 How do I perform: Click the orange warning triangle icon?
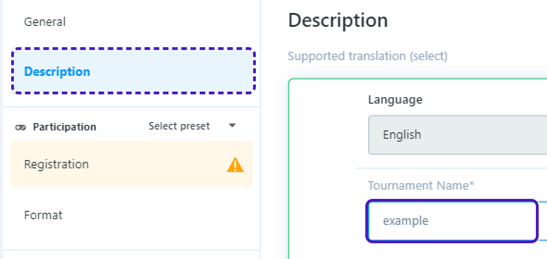[235, 165]
